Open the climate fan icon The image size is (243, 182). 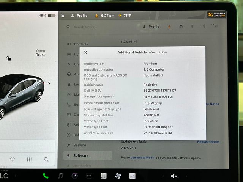pos(118,176)
